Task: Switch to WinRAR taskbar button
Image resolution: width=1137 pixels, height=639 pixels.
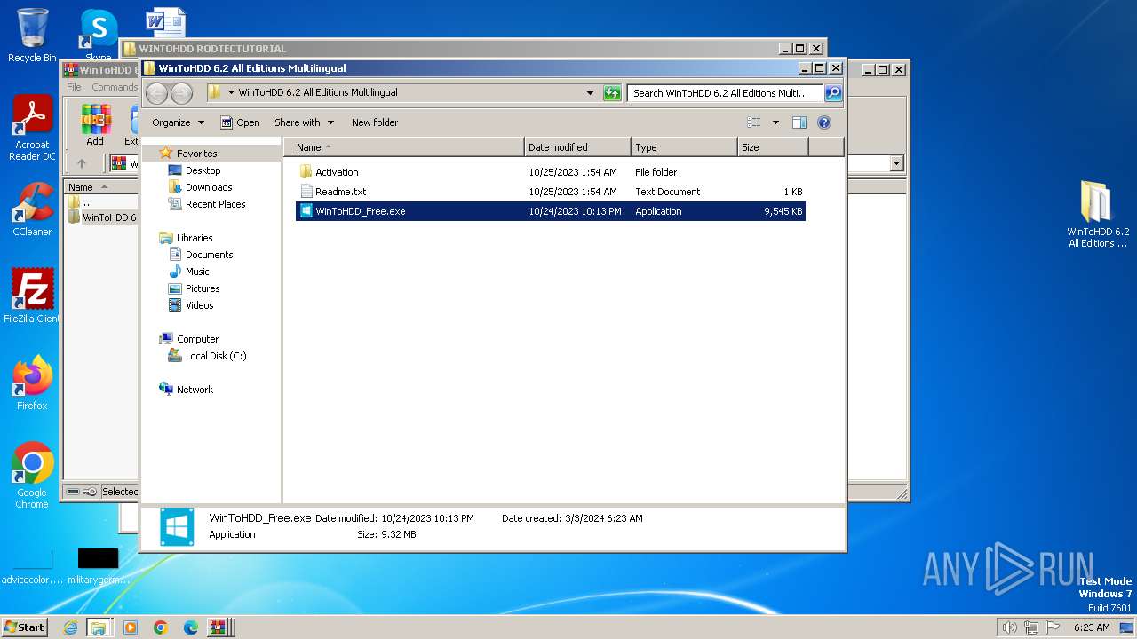Action: click(x=219, y=627)
